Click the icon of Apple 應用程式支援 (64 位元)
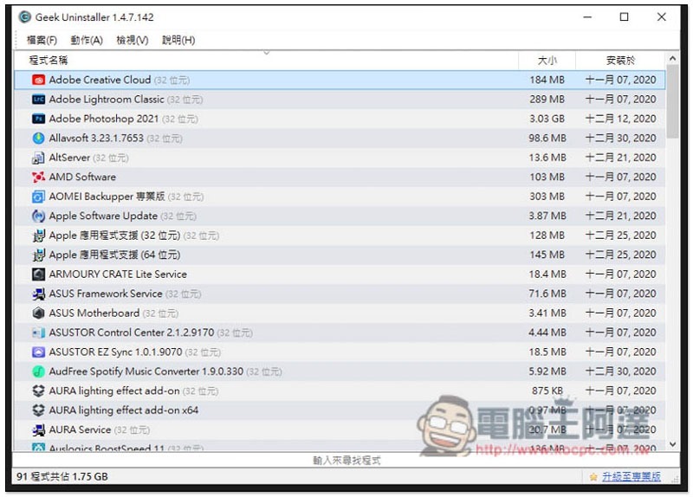 click(38, 255)
